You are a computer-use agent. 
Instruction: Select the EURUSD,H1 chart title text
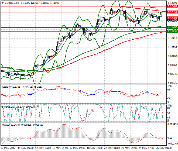(x=12, y=3)
